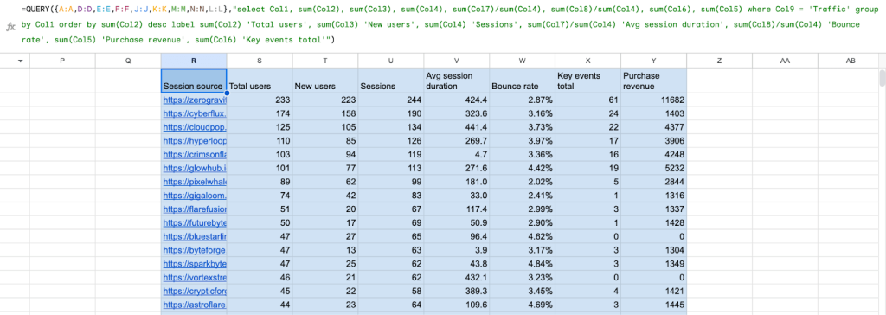Select the 'Avg session duration' header cell
Screen dimensions: 886x315
coord(457,80)
